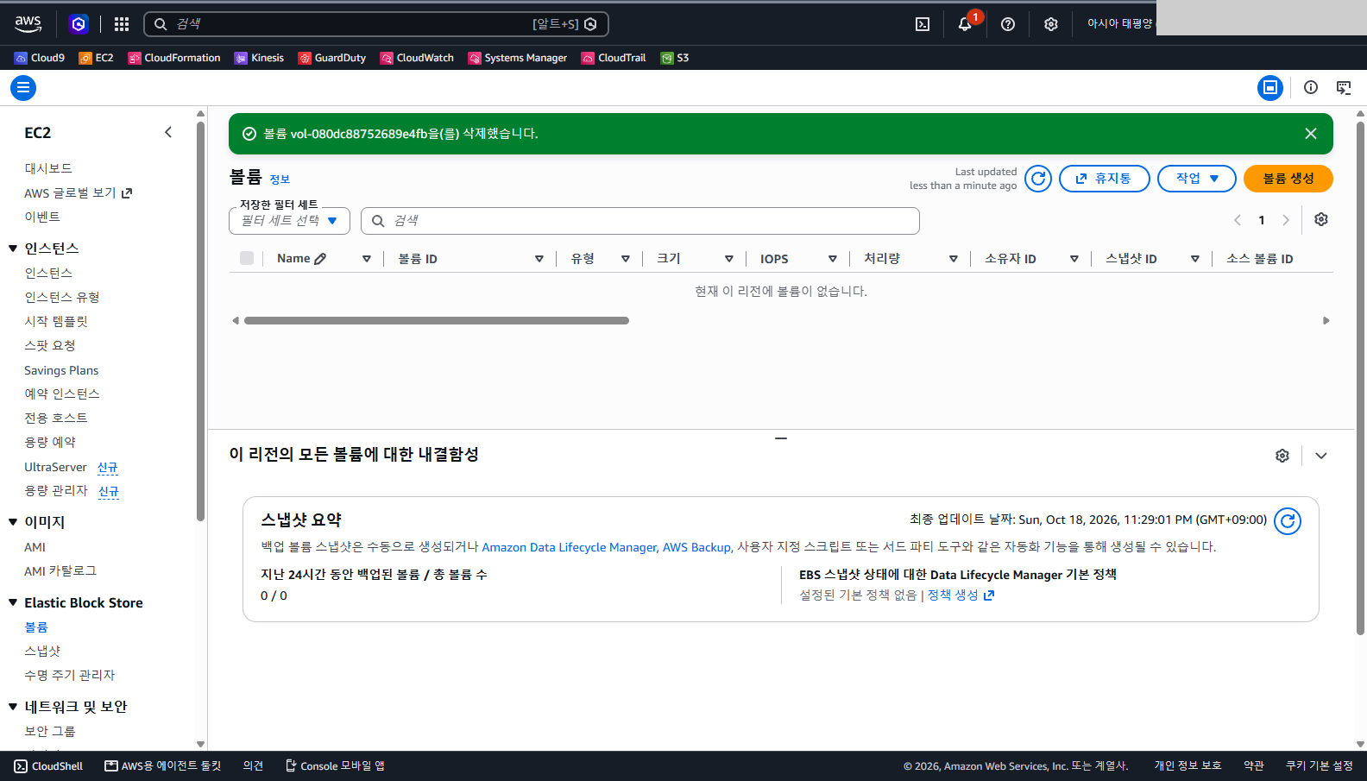Open CloudShell in the footer

(x=48, y=766)
